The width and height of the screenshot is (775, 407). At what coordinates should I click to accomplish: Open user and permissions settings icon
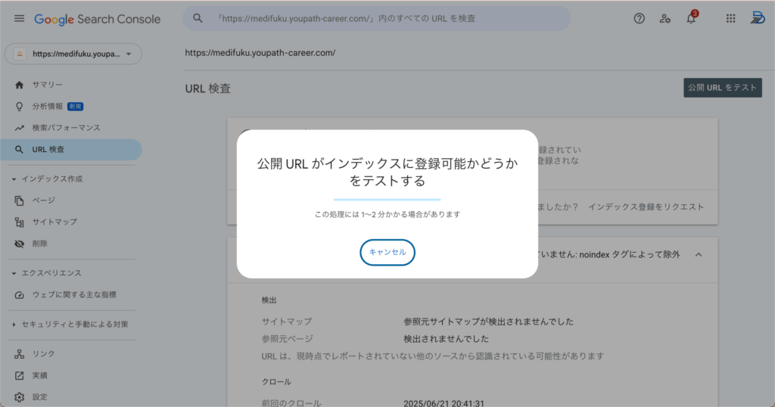pyautogui.click(x=665, y=19)
